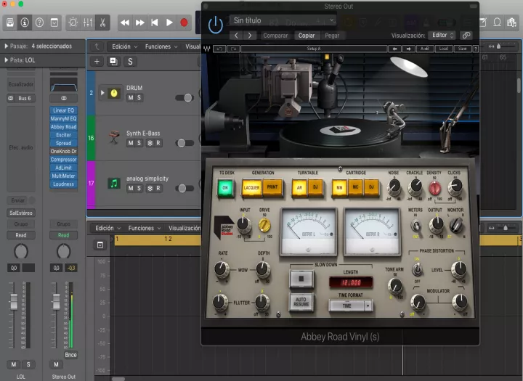Open the lower editor Visualización menu
This screenshot has height=381, width=523.
click(x=185, y=229)
